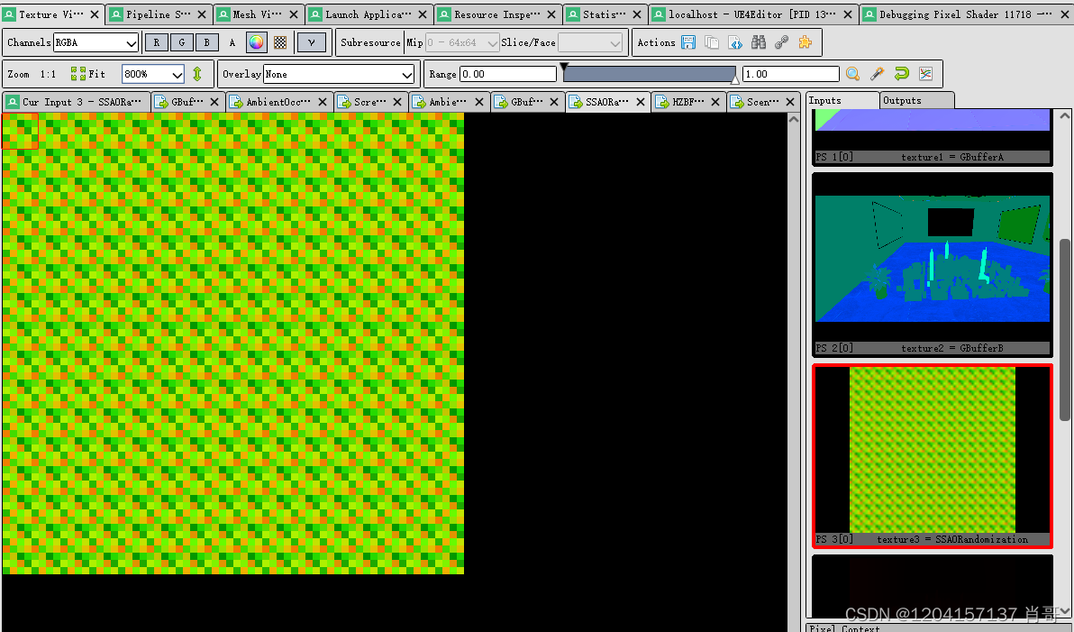Toggle the red channel R button
The width and height of the screenshot is (1074, 632).
pos(156,42)
